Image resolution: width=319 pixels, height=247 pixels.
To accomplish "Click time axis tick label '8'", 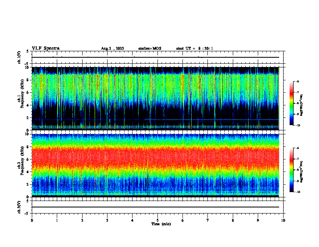I will point(233,220).
